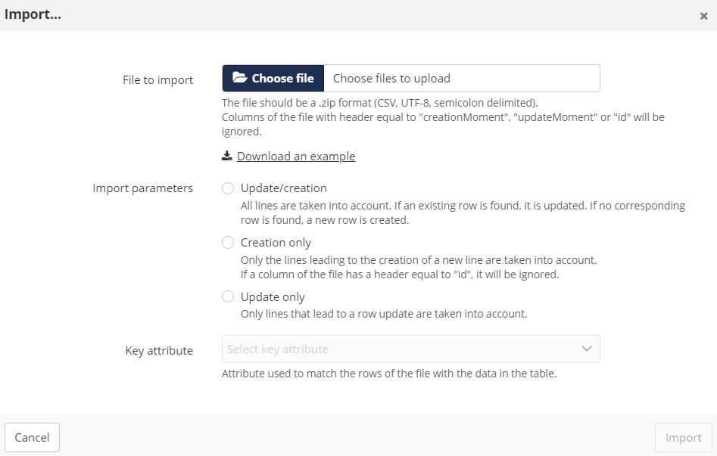Click the open-folder icon in Choose file

click(239, 78)
